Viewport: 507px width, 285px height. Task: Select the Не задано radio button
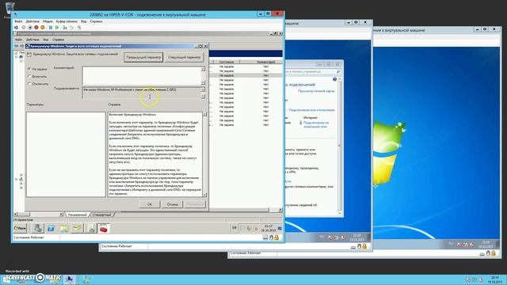(x=29, y=69)
